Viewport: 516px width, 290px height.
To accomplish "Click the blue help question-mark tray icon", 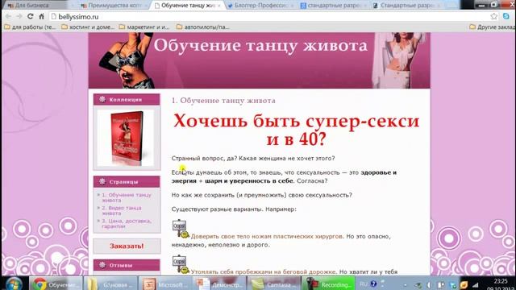I will (x=373, y=284).
